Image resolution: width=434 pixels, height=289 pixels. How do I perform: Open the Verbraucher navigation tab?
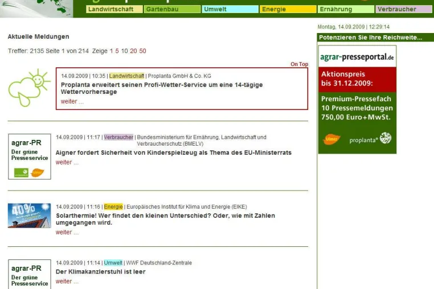[404, 9]
